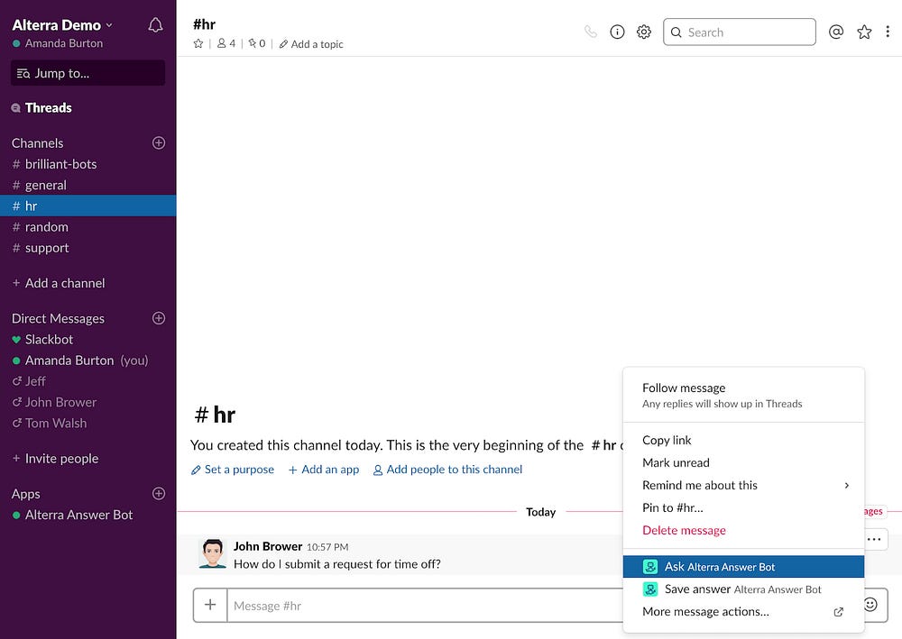
Task: Choose Pin to #hr...
Action: click(743, 507)
